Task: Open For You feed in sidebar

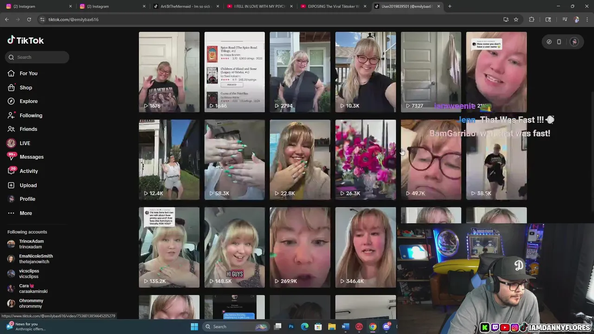Action: pyautogui.click(x=22, y=73)
